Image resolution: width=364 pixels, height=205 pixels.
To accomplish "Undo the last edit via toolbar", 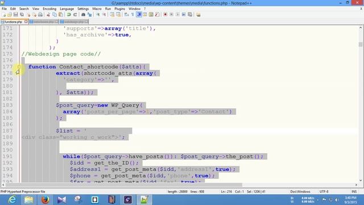I will point(69,15).
